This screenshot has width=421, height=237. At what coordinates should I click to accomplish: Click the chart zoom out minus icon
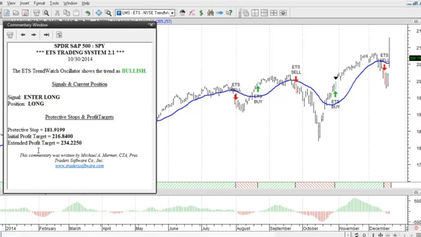387,235
